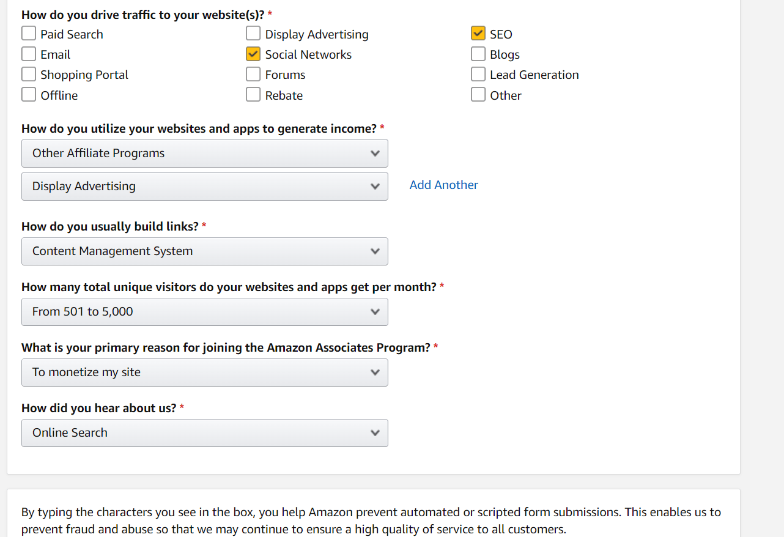
Task: Click the 'How do you usually build links?' label
Action: tap(110, 226)
